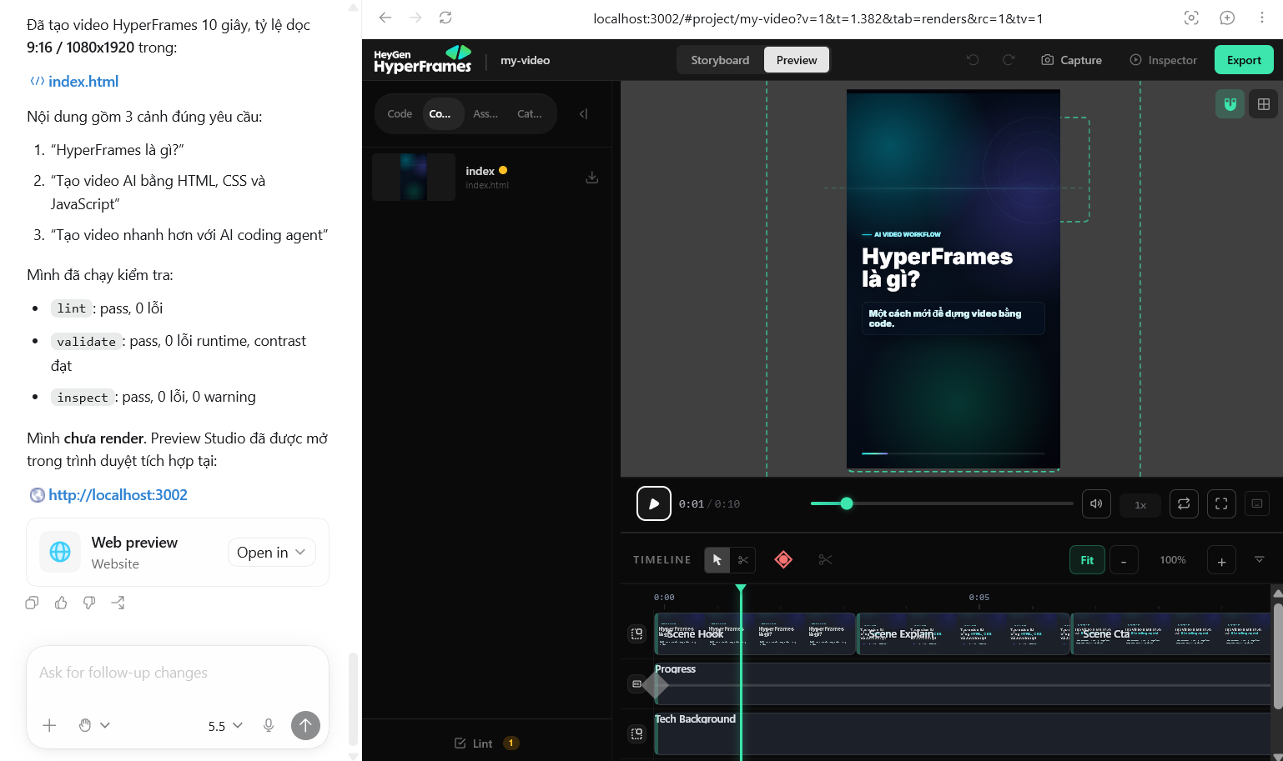
Task: Click the timeline playhead marker
Action: pyautogui.click(x=741, y=588)
